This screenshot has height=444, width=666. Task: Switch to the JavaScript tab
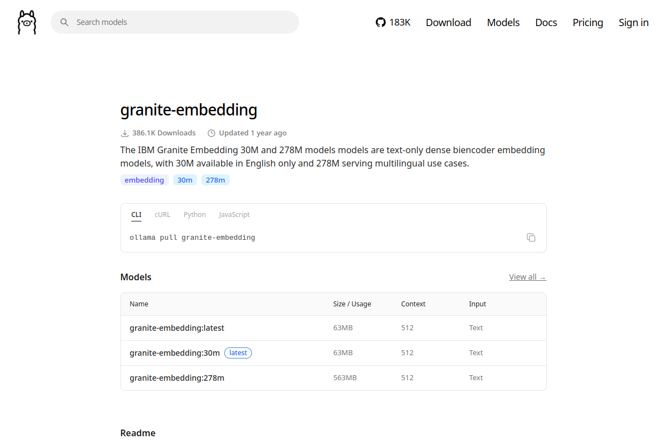tap(234, 215)
